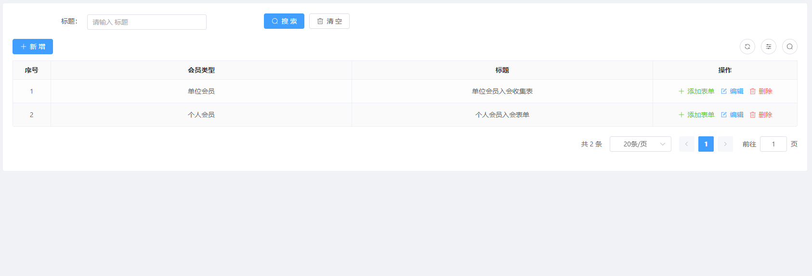Viewport: 812px width, 276px height.
Task: Go to the previous page arrow
Action: click(x=686, y=144)
